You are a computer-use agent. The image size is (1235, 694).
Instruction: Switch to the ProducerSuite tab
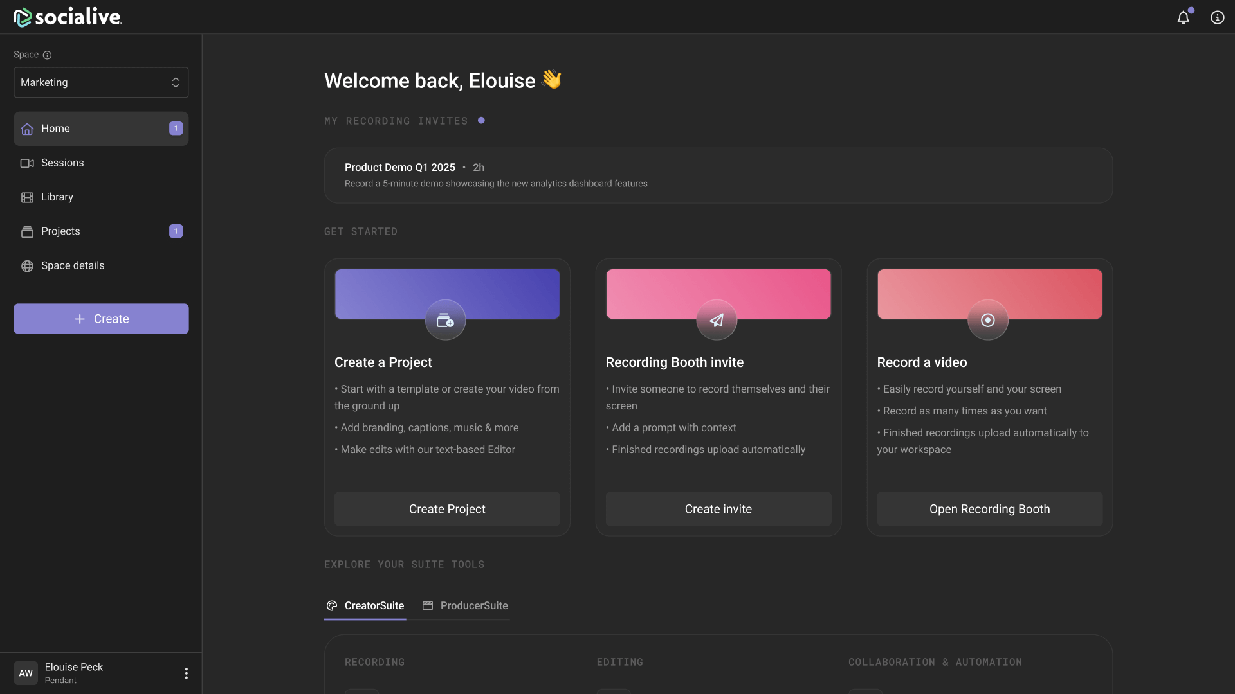(x=465, y=605)
